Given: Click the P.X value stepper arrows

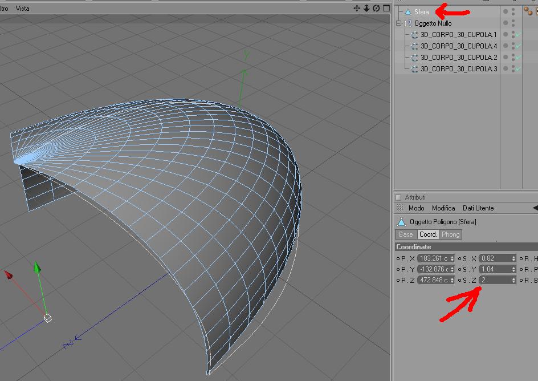Looking at the screenshot, I should [452, 258].
